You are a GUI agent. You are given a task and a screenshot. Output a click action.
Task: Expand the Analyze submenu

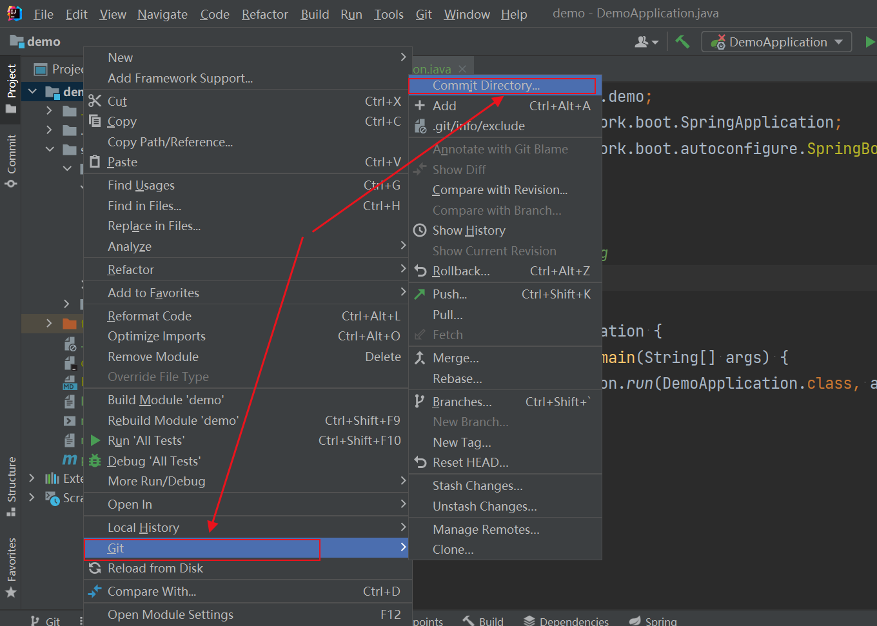click(x=403, y=246)
